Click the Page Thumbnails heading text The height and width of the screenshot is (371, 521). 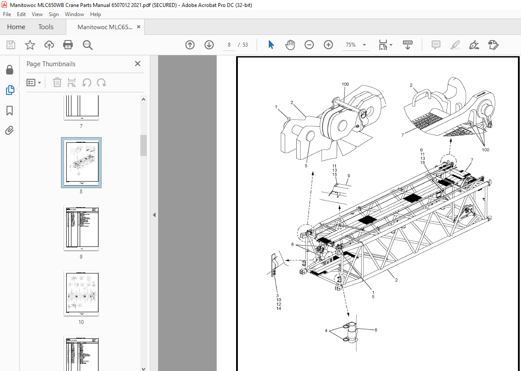[51, 64]
